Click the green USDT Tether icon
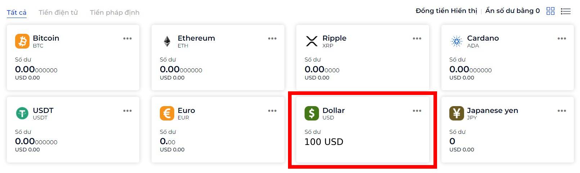Image resolution: width=580 pixels, height=173 pixels. click(22, 113)
